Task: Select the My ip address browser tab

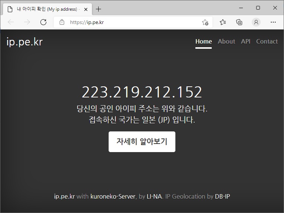Action: pyautogui.click(x=47, y=9)
